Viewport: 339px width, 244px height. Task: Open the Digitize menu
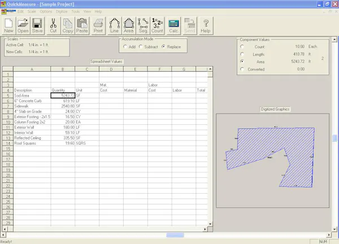tap(62, 11)
